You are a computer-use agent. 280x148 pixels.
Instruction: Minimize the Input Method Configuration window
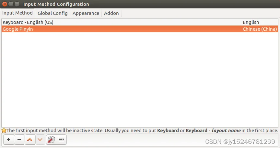(x=11, y=4)
